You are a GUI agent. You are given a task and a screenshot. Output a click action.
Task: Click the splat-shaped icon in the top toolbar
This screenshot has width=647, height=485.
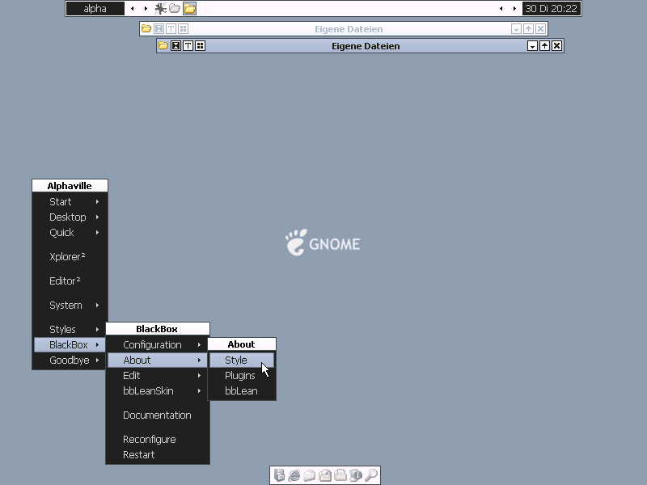(x=160, y=8)
